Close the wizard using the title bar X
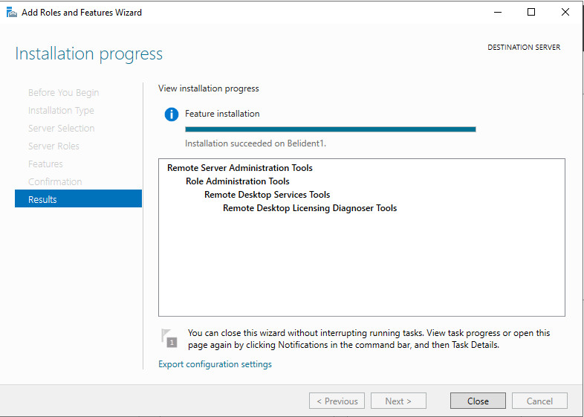Viewport: 584px width, 417px height. [565, 12]
